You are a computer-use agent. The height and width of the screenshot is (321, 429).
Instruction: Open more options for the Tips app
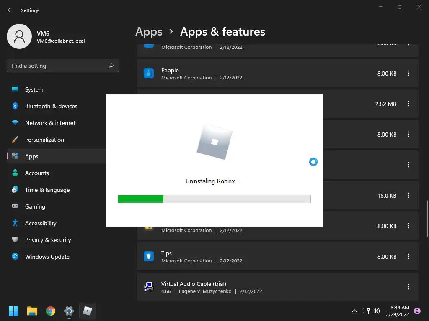(408, 256)
